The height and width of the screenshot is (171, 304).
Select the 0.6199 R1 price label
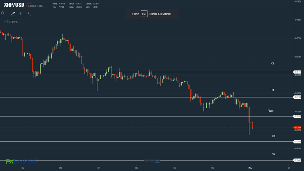297,97
